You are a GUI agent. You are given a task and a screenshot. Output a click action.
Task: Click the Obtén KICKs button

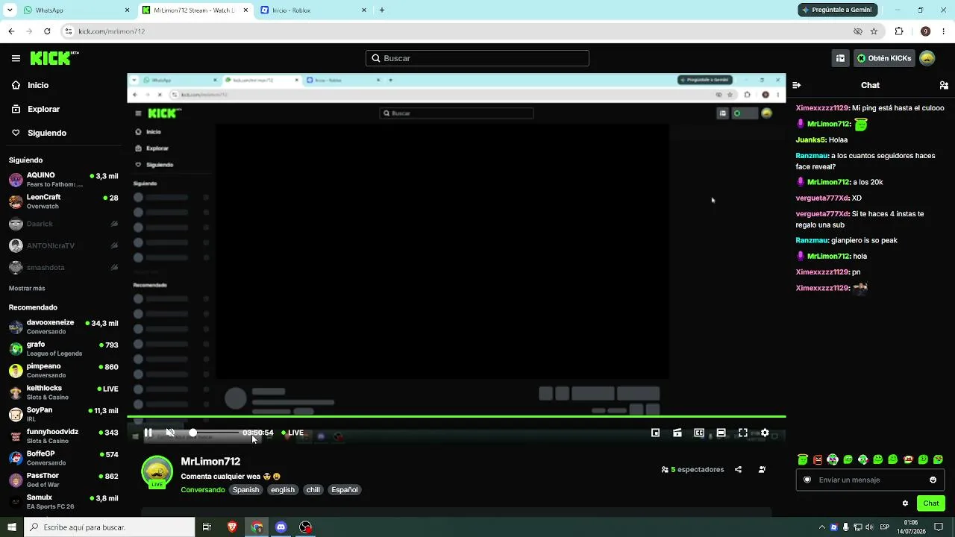(x=883, y=58)
